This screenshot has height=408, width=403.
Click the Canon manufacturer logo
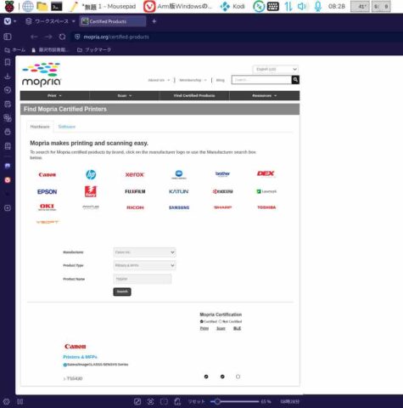(48, 174)
